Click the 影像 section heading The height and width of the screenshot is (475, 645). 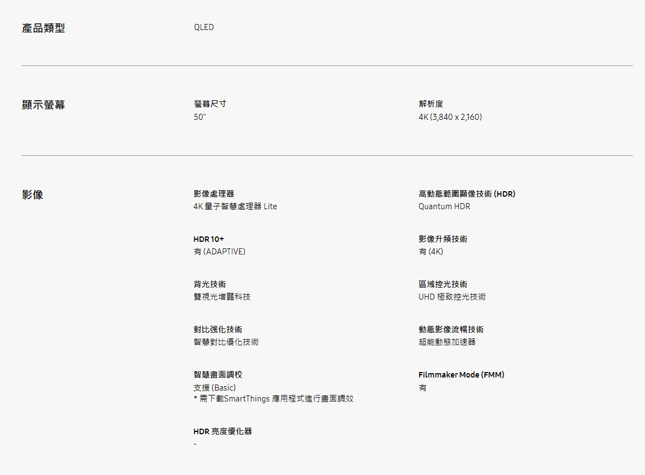pyautogui.click(x=32, y=195)
